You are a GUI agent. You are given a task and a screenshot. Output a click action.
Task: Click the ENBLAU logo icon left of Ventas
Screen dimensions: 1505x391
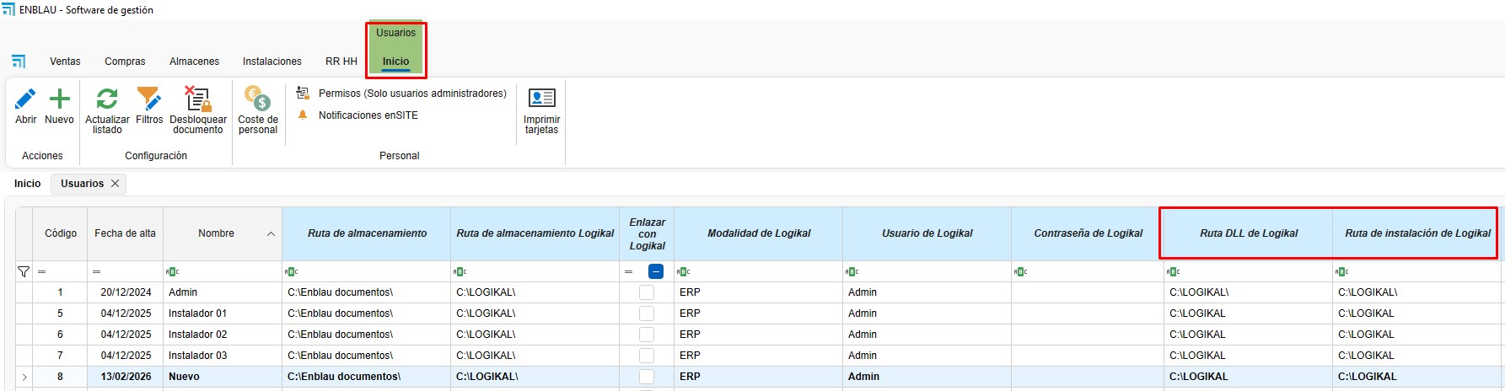[x=19, y=62]
